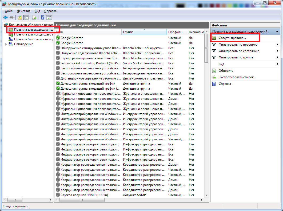Click Экспортировать список in the Actions pane
Viewport: 283px width, 211px height.
237,77
